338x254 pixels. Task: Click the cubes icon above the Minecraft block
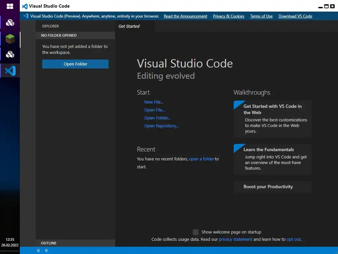click(10, 22)
